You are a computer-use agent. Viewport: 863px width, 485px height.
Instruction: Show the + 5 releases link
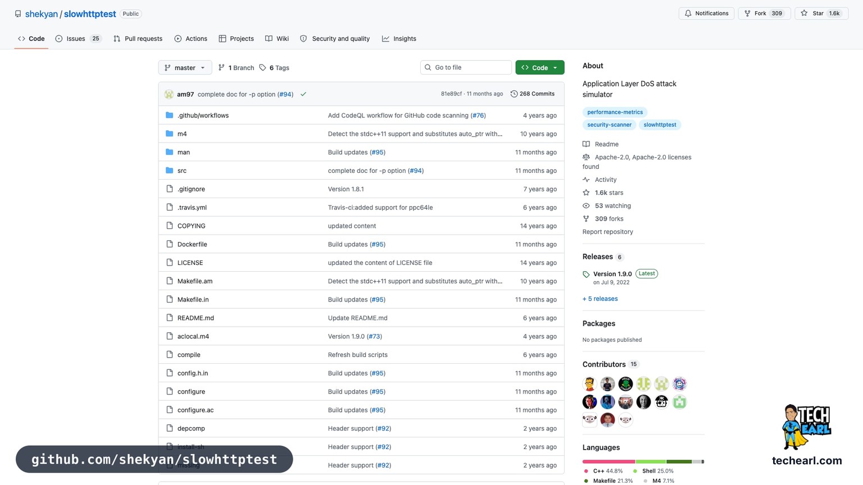600,299
